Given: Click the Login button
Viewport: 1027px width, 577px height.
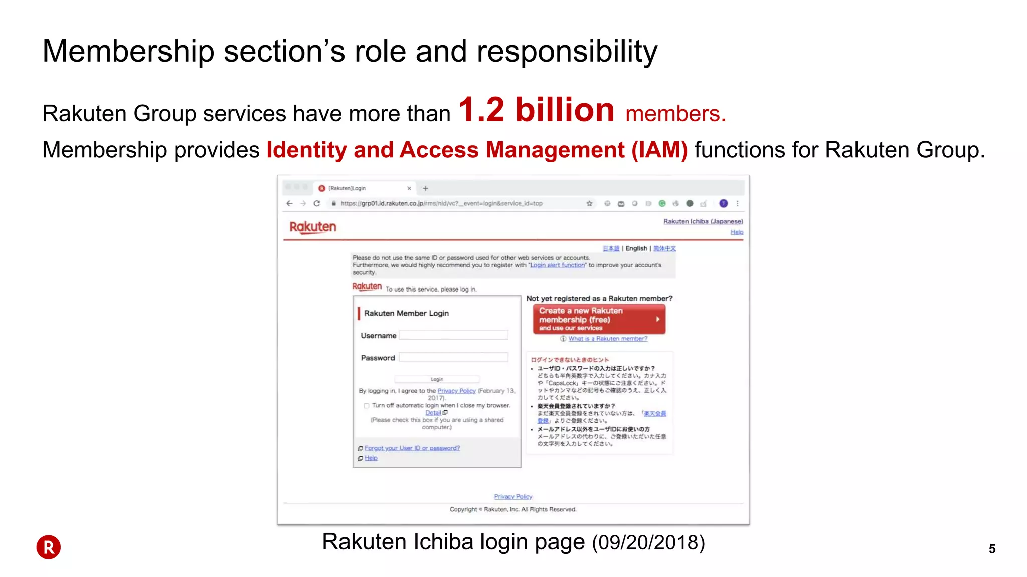Looking at the screenshot, I should [x=437, y=379].
